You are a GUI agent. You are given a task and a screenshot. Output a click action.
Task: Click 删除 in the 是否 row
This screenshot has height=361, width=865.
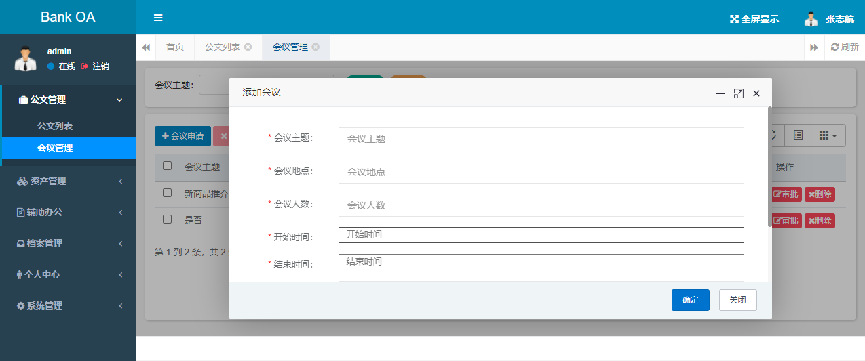[x=820, y=221]
